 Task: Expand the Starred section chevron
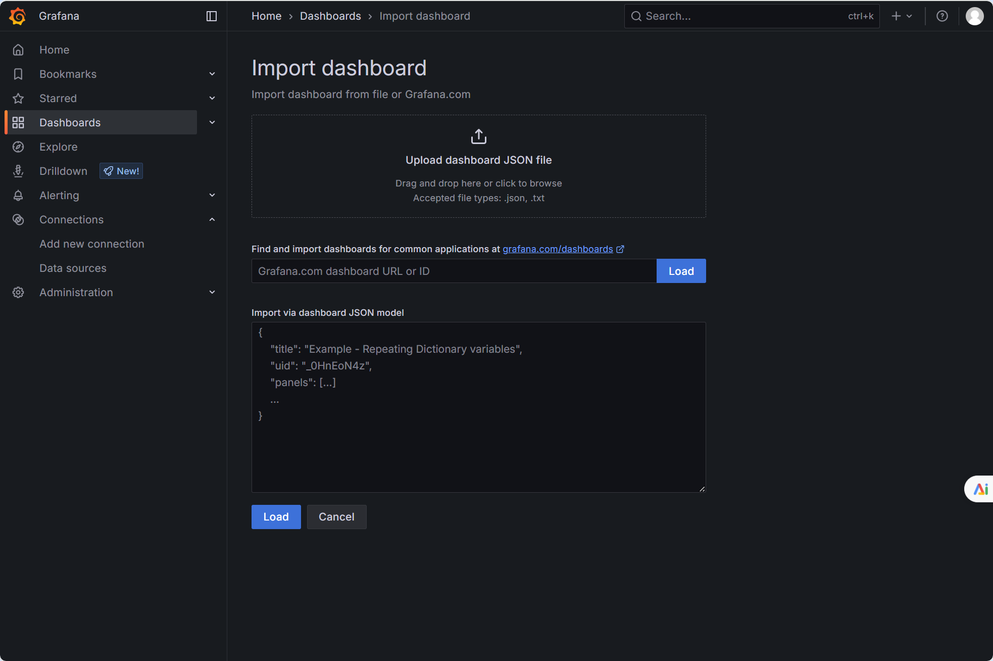pyautogui.click(x=212, y=99)
